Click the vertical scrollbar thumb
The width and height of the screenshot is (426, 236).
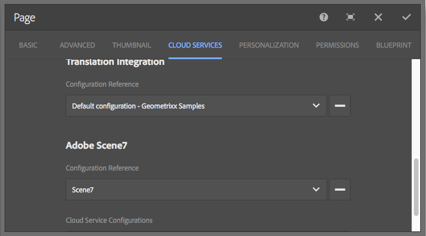click(x=417, y=187)
